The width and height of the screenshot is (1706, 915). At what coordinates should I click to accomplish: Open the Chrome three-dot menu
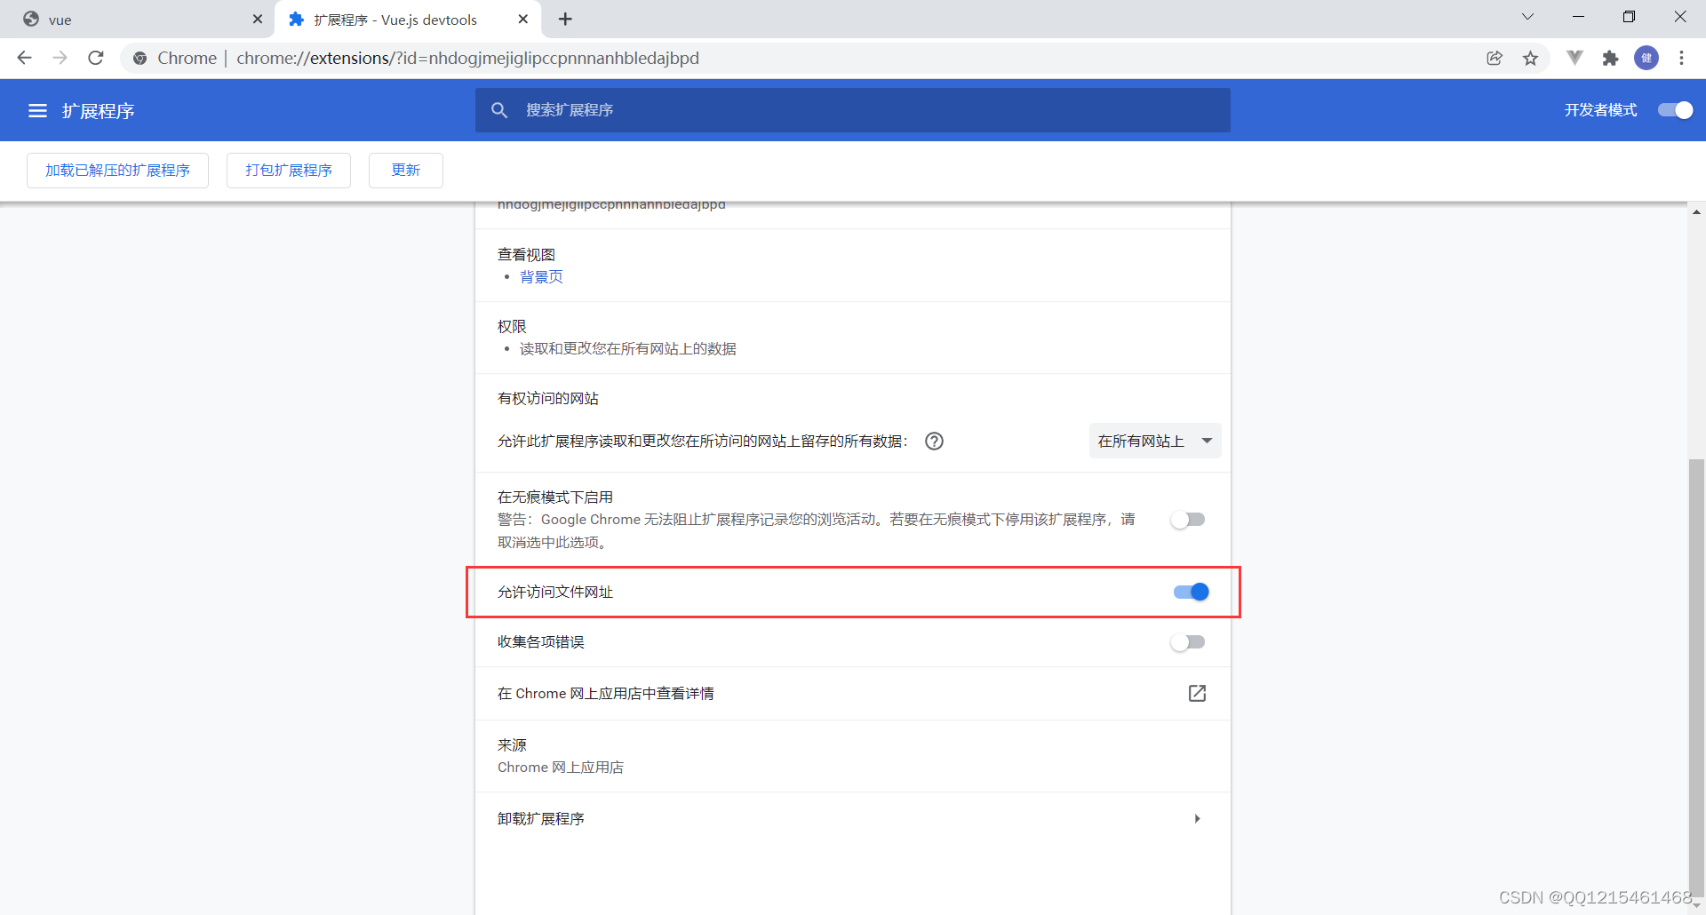[x=1682, y=58]
